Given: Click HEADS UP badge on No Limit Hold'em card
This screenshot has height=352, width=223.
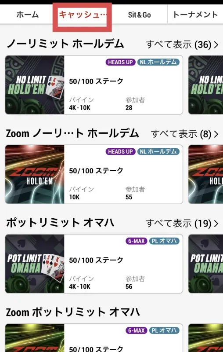Looking at the screenshot, I should (120, 62).
